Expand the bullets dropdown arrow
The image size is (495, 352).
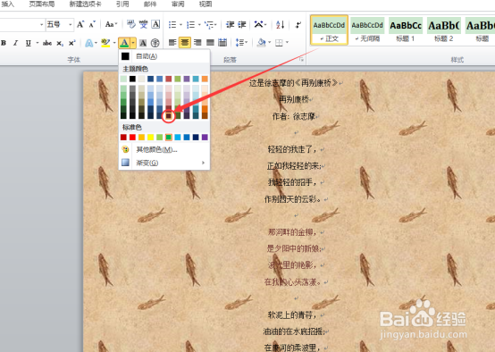pyautogui.click(x=180, y=25)
